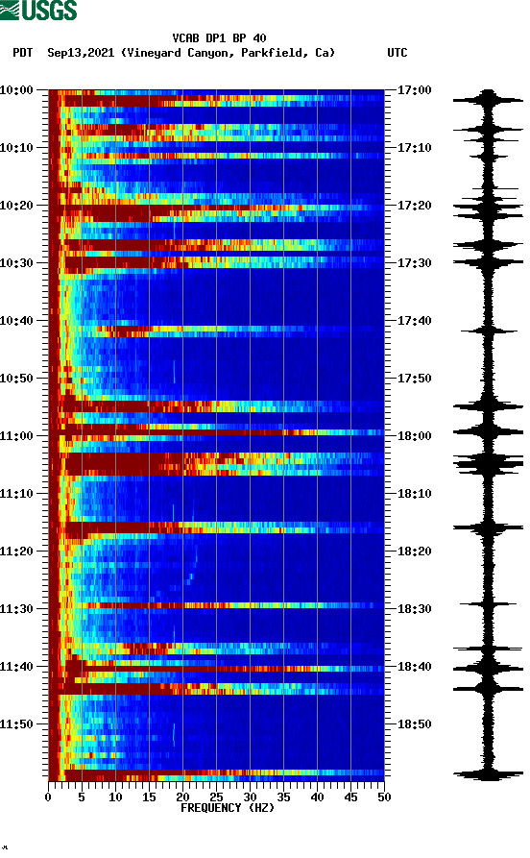Click the '18:50' UTC time label
530x858 pixels.
tap(414, 724)
